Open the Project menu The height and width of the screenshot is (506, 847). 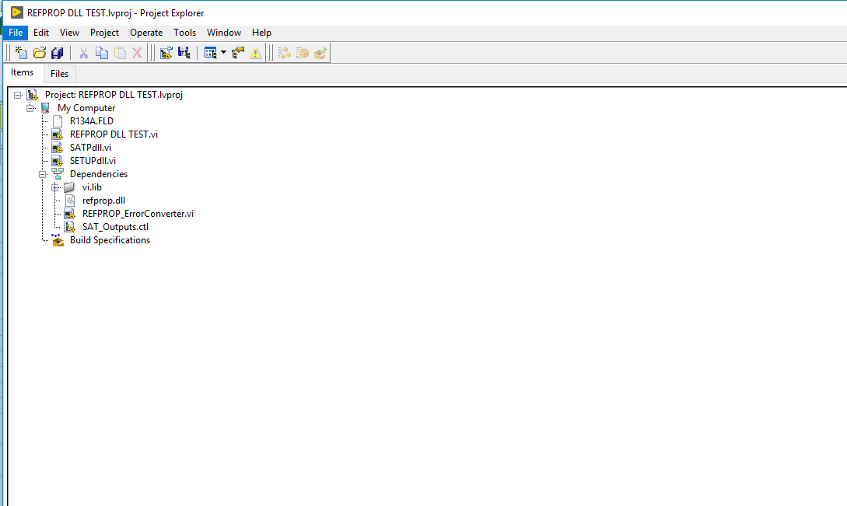[x=104, y=32]
